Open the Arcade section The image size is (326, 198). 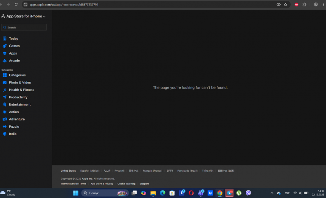click(x=14, y=61)
